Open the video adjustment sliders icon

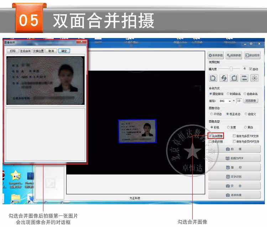pyautogui.click(x=244, y=78)
